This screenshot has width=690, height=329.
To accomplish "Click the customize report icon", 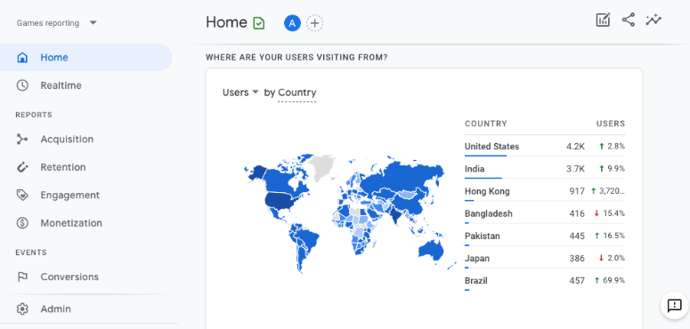I will click(603, 20).
